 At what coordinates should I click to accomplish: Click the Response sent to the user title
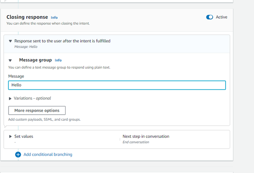[62, 41]
